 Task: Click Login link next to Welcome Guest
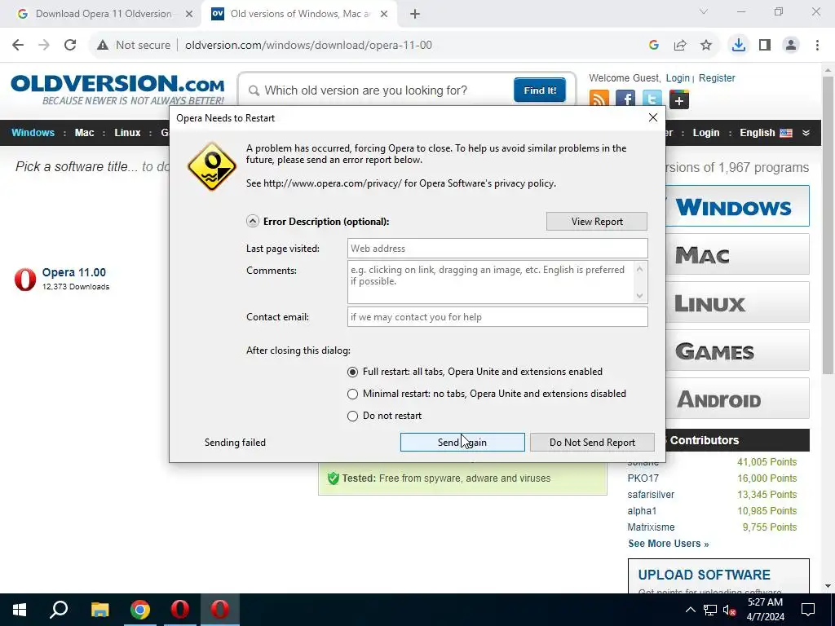click(678, 77)
